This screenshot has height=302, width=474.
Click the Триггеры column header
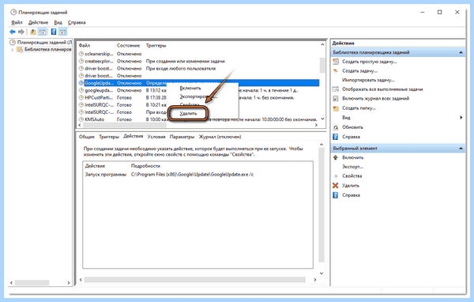(156, 45)
